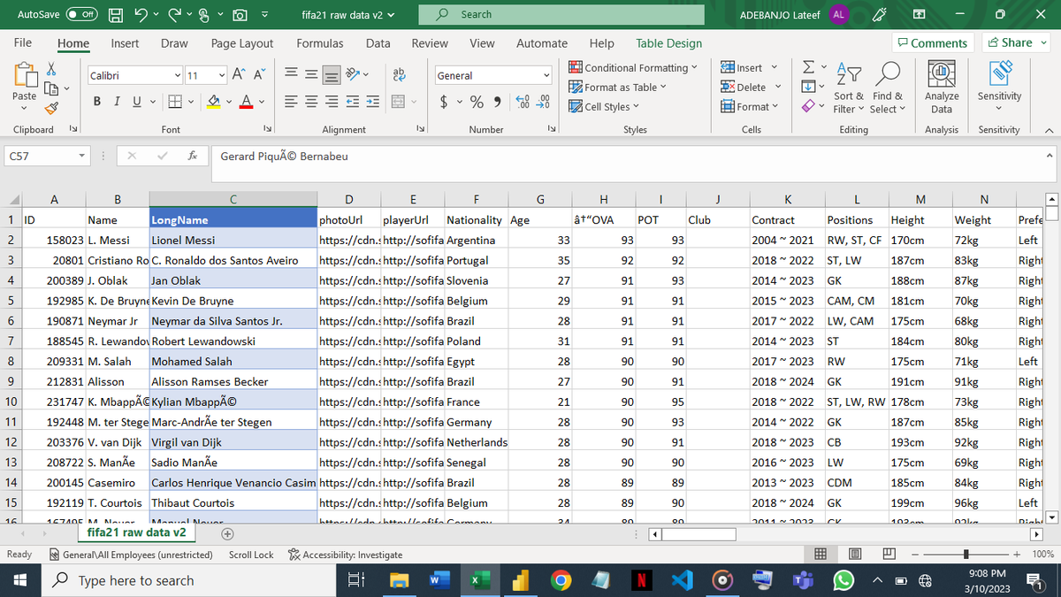Click Increase Decimal icon
The height and width of the screenshot is (597, 1061).
tap(525, 101)
